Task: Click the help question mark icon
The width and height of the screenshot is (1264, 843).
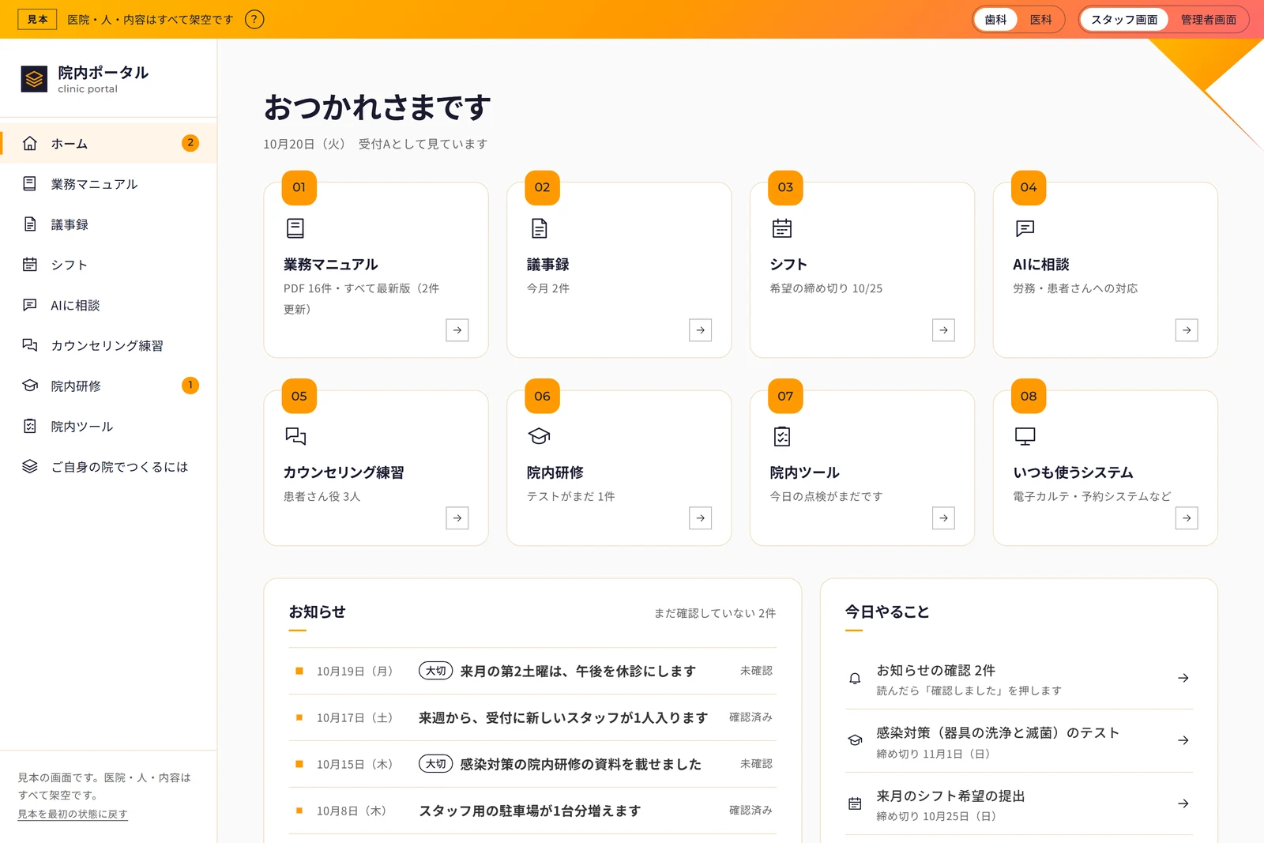Action: [x=254, y=20]
